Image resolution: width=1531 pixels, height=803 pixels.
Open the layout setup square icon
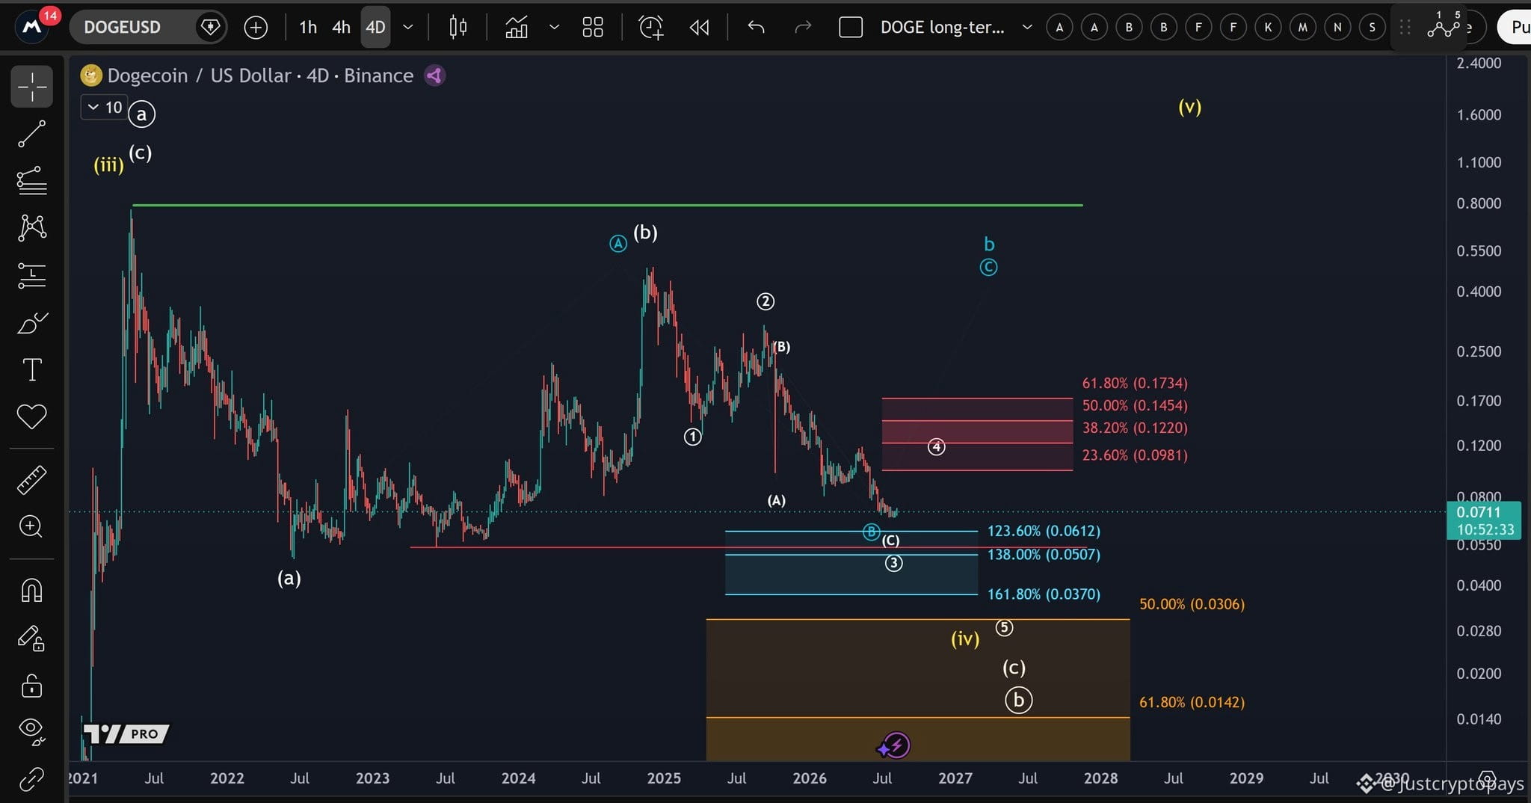(851, 28)
